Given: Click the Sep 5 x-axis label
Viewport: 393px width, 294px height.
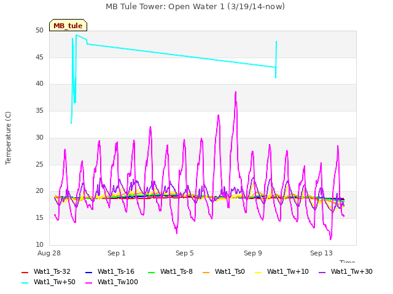Looking at the screenshot, I should click(x=185, y=253).
